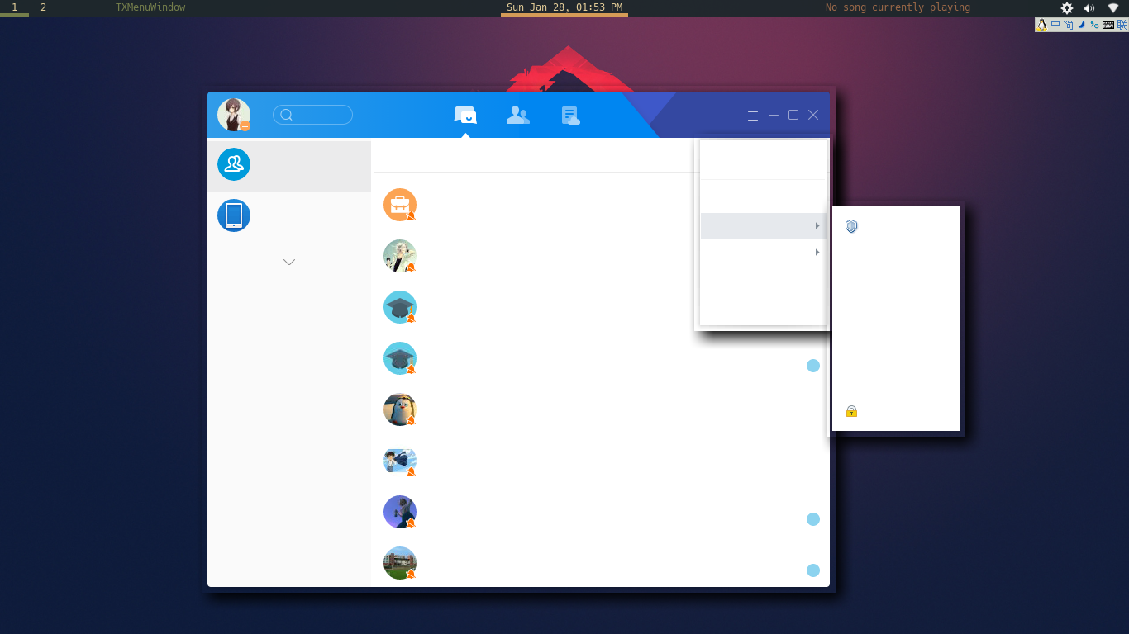The image size is (1129, 634).
Task: Switch to workspace 1
Action: point(14,7)
